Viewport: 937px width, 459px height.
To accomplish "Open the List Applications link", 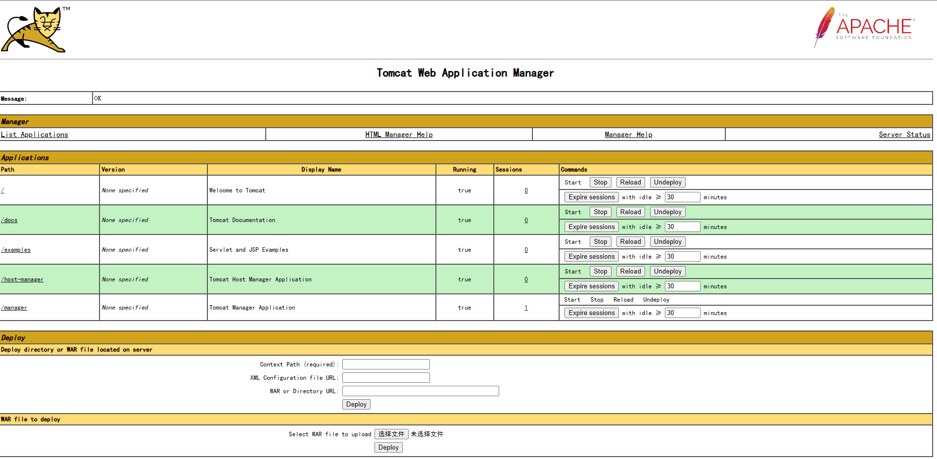I will click(35, 135).
